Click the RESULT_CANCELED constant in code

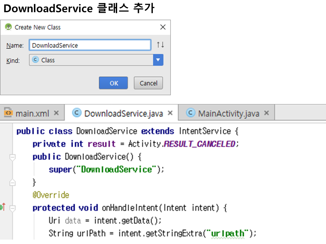click(199, 144)
